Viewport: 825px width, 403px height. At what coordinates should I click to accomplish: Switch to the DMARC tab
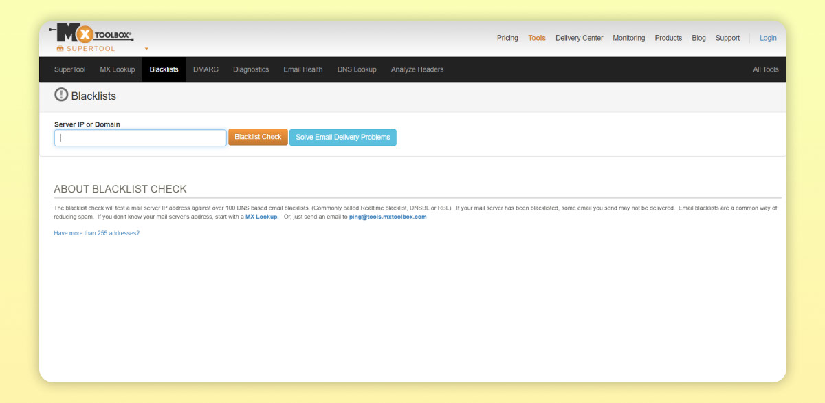(x=206, y=69)
